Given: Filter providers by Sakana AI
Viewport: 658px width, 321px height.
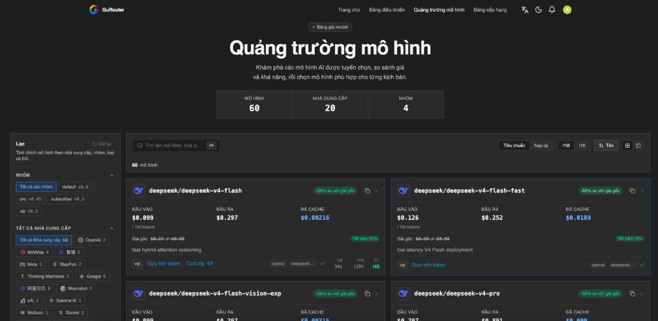Looking at the screenshot, I should coord(65,301).
